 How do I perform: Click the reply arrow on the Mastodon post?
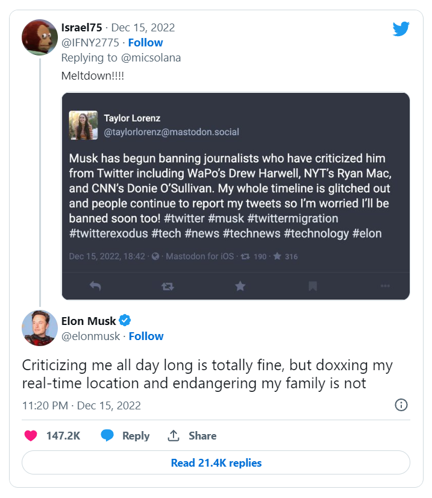[95, 286]
